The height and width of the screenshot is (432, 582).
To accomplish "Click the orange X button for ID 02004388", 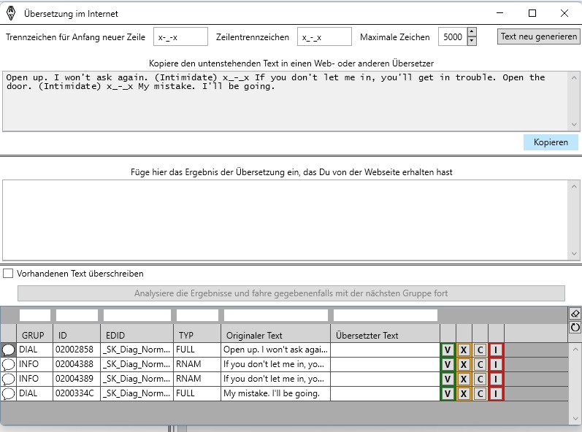I will pos(464,364).
